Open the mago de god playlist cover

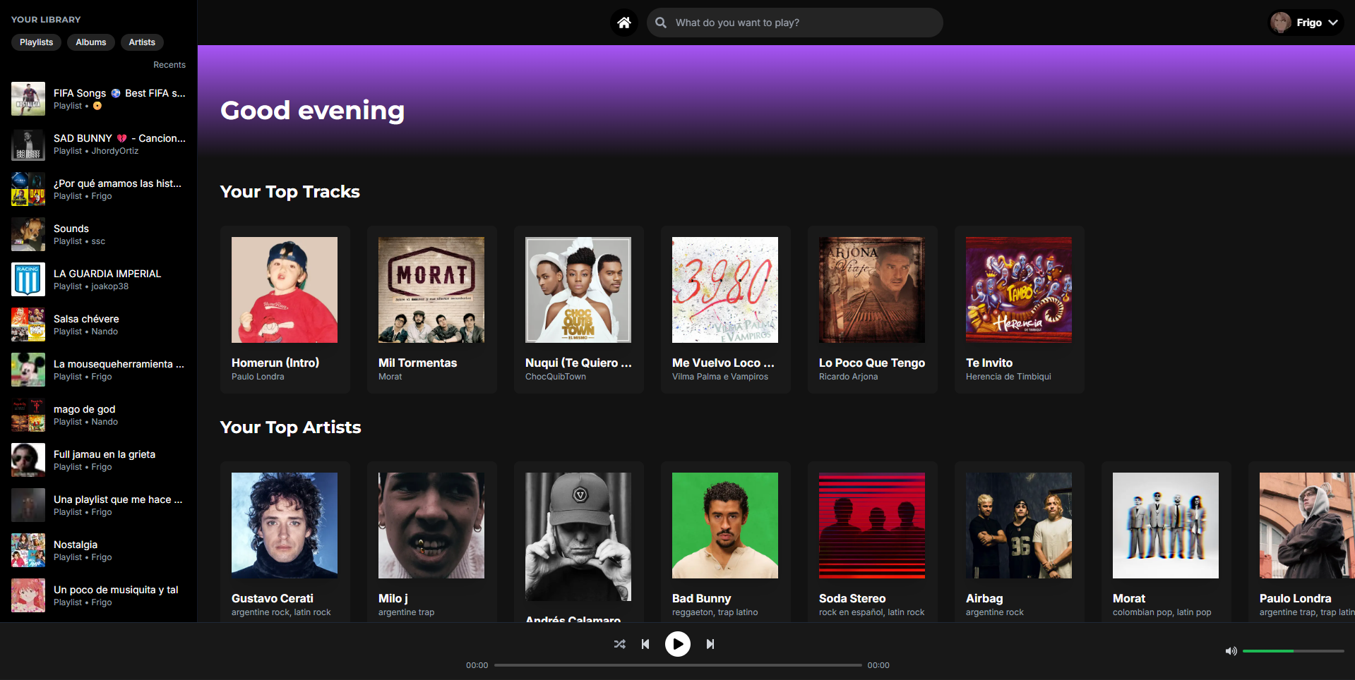coord(28,415)
